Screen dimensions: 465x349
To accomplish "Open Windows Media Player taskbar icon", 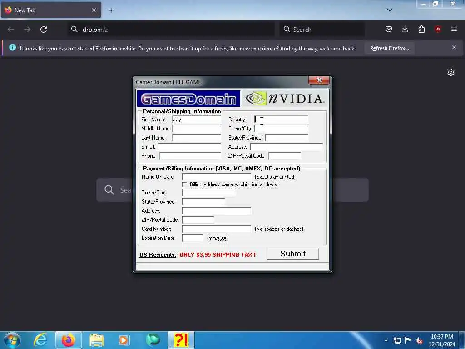I will (124, 340).
